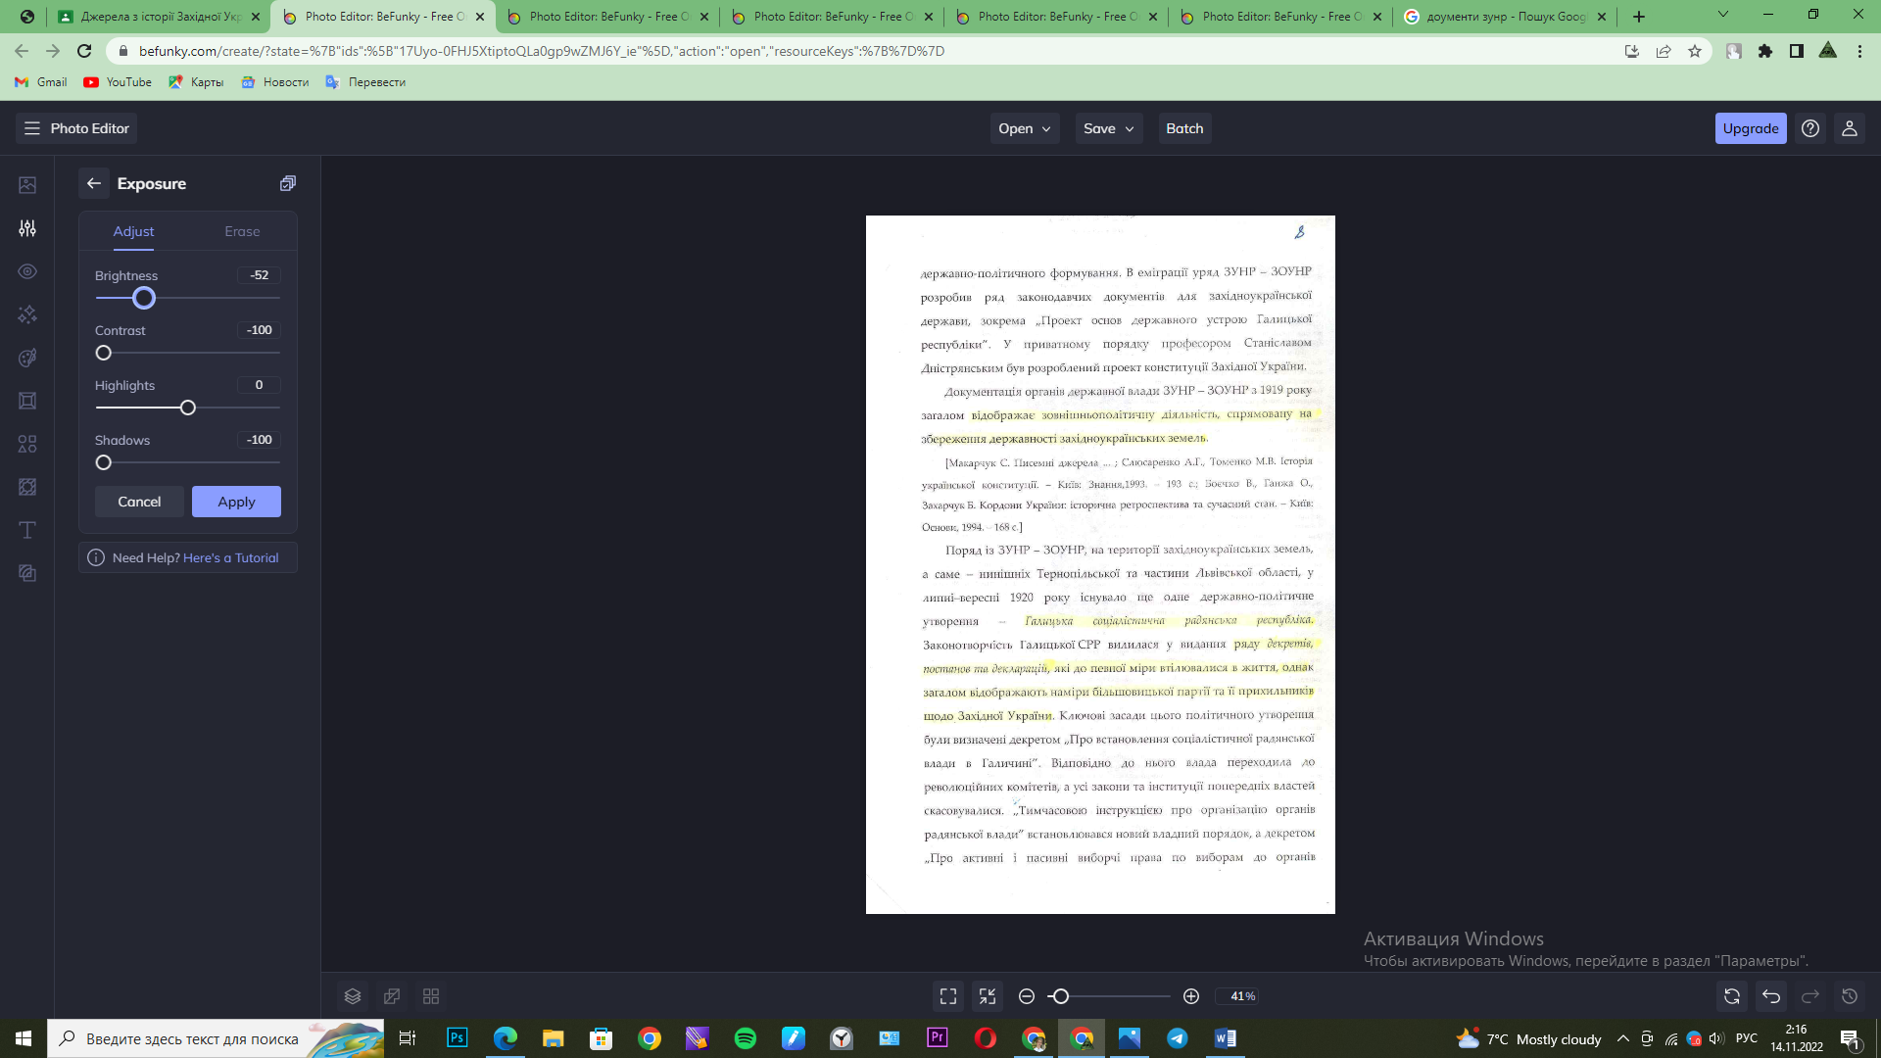Open the Effects sparkle icon
Screen dimensions: 1881x1058
click(27, 314)
